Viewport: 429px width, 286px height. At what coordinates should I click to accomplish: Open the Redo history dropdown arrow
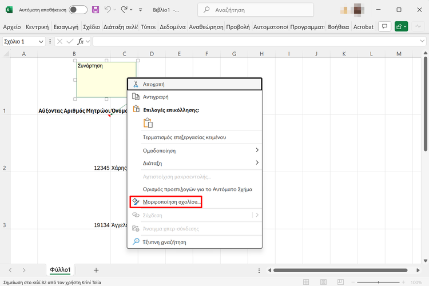(132, 10)
